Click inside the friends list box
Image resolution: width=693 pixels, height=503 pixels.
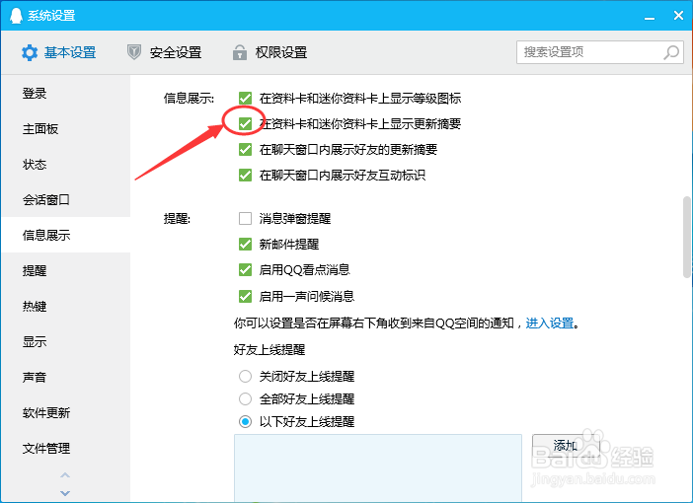point(378,468)
